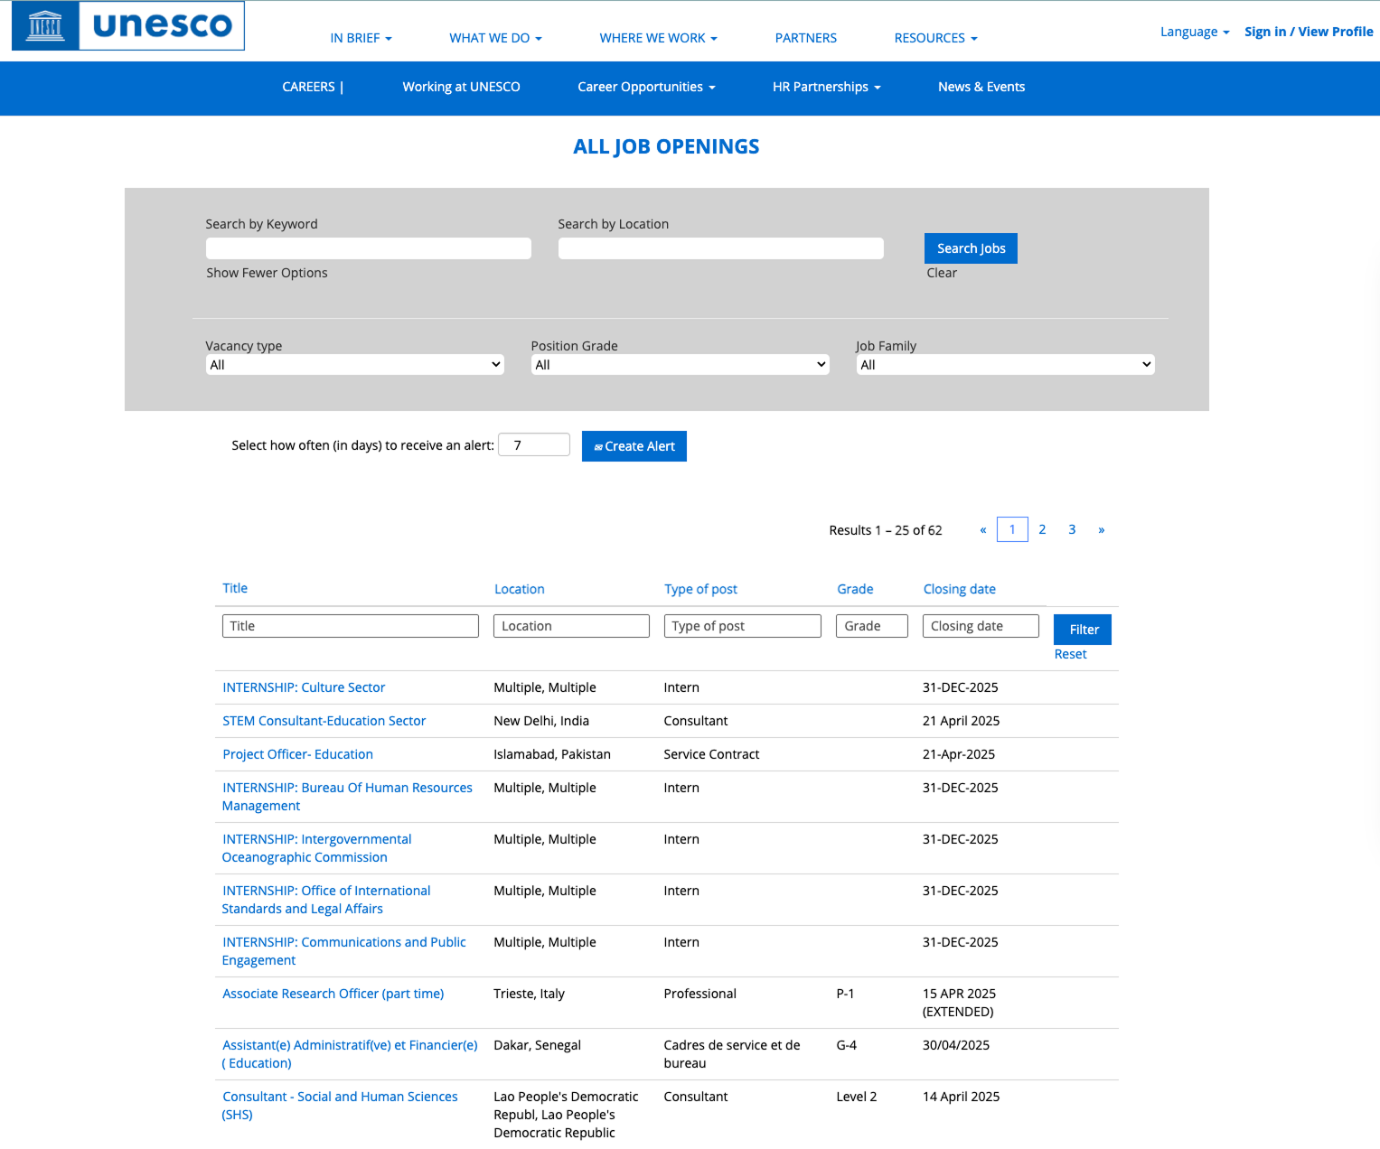Screen dimensions: 1380x1149
Task: Sort by Type of post column
Action: 700,589
